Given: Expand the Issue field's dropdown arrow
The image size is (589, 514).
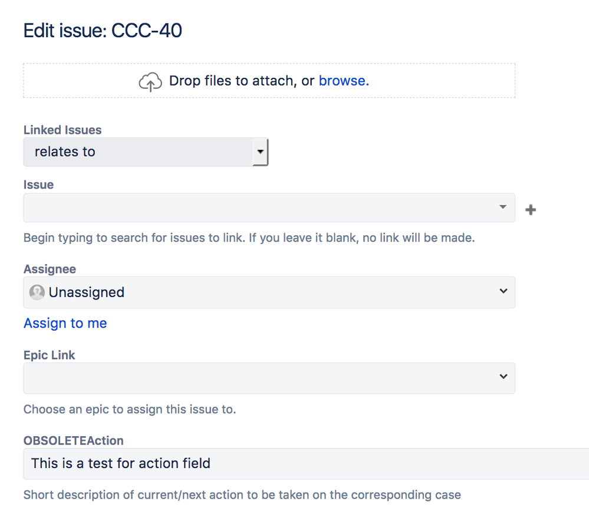Looking at the screenshot, I should click(503, 207).
